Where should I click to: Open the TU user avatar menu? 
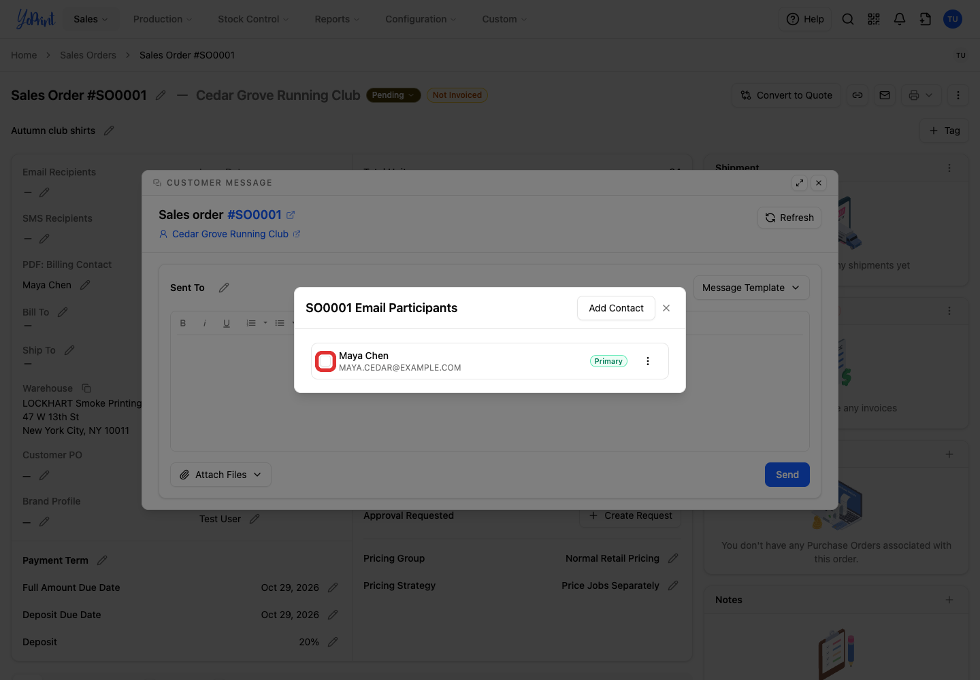[953, 19]
